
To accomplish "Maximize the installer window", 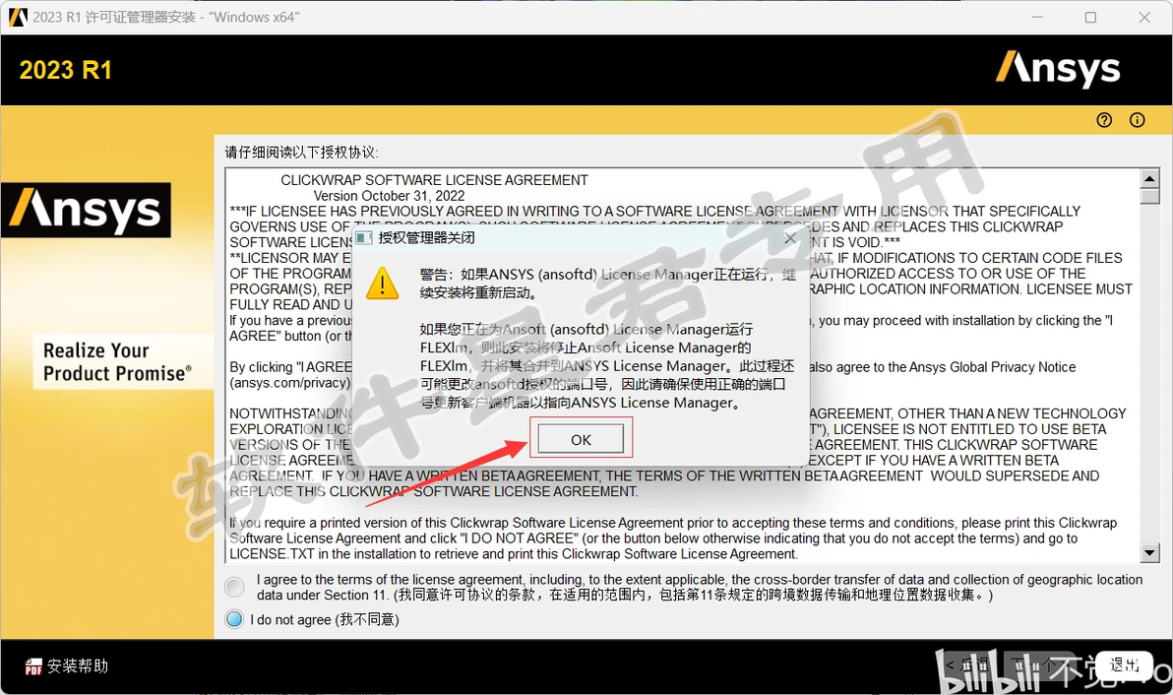I will (1090, 17).
